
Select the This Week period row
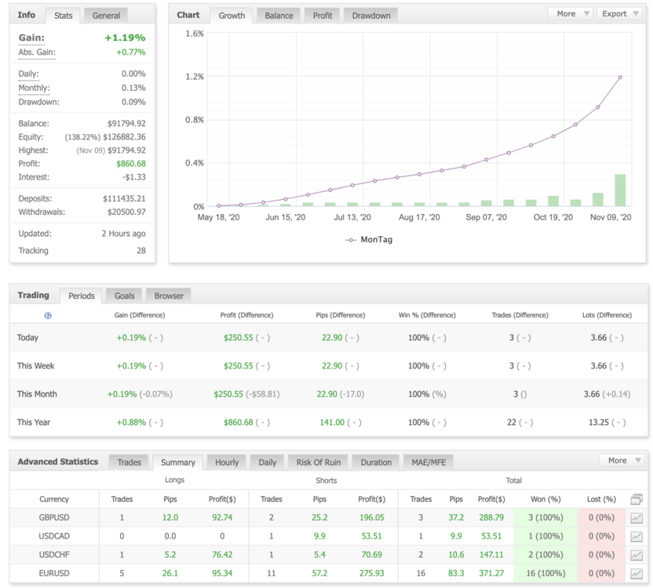tap(329, 366)
